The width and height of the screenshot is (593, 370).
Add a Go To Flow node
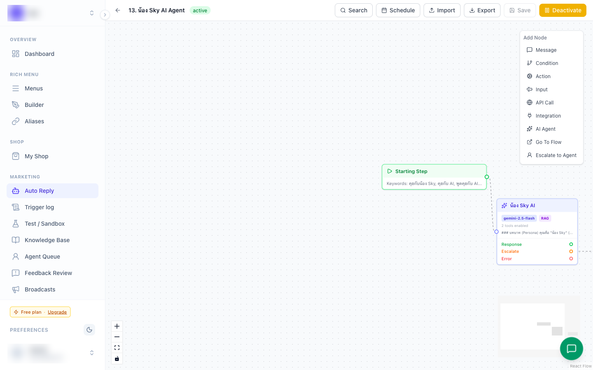pos(552,142)
